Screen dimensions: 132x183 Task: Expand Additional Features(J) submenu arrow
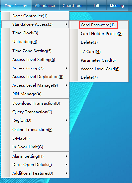[x=66, y=173]
